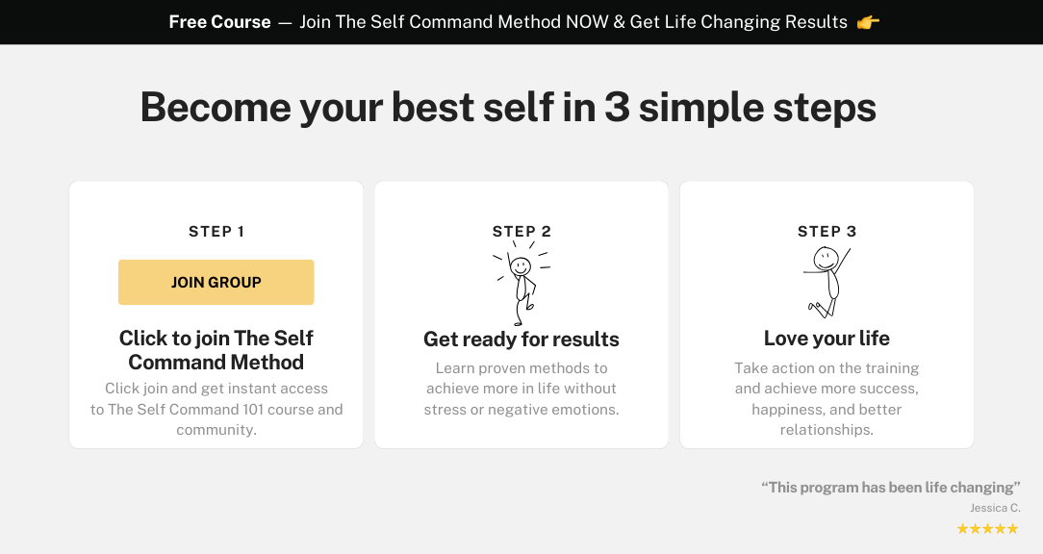Screen dimensions: 1043x554
Task: Click the STEP 1 label
Action: point(216,231)
